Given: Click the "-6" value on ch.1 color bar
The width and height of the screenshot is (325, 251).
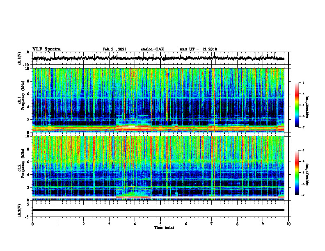Looking at the screenshot, I should click(303, 116).
